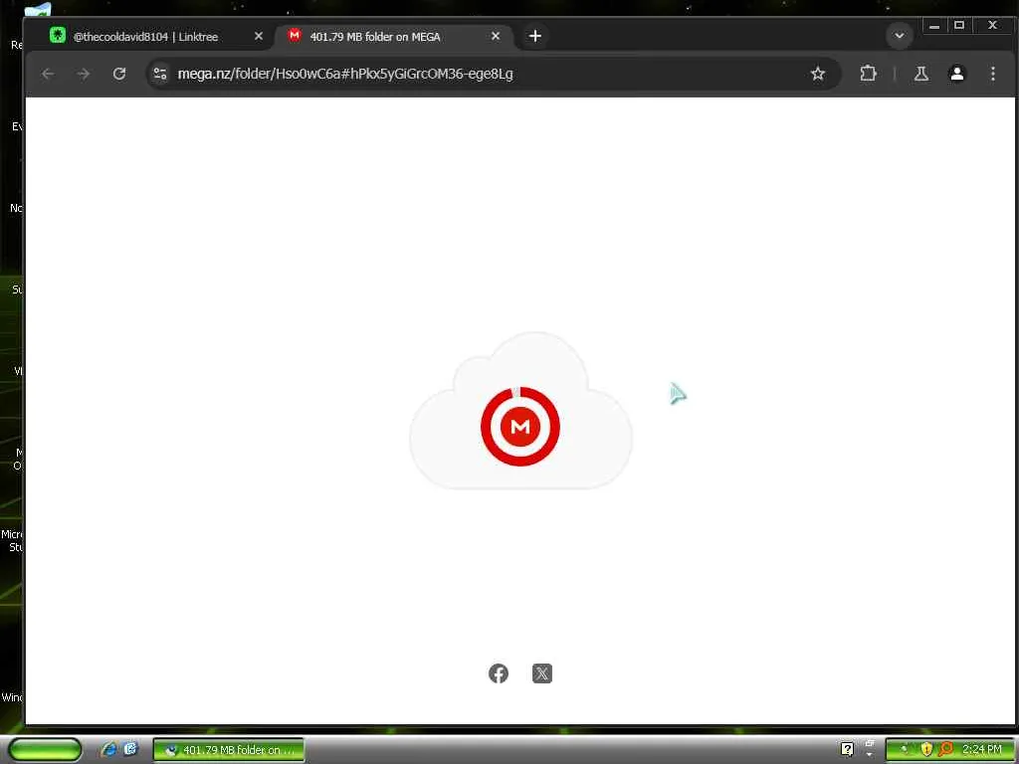Click the question mark help tray icon
1019x764 pixels.
pos(847,750)
